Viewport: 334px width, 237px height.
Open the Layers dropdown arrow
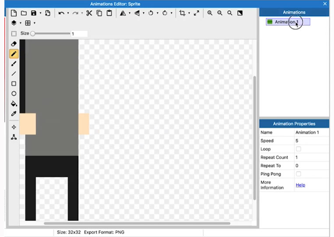[x=21, y=23]
